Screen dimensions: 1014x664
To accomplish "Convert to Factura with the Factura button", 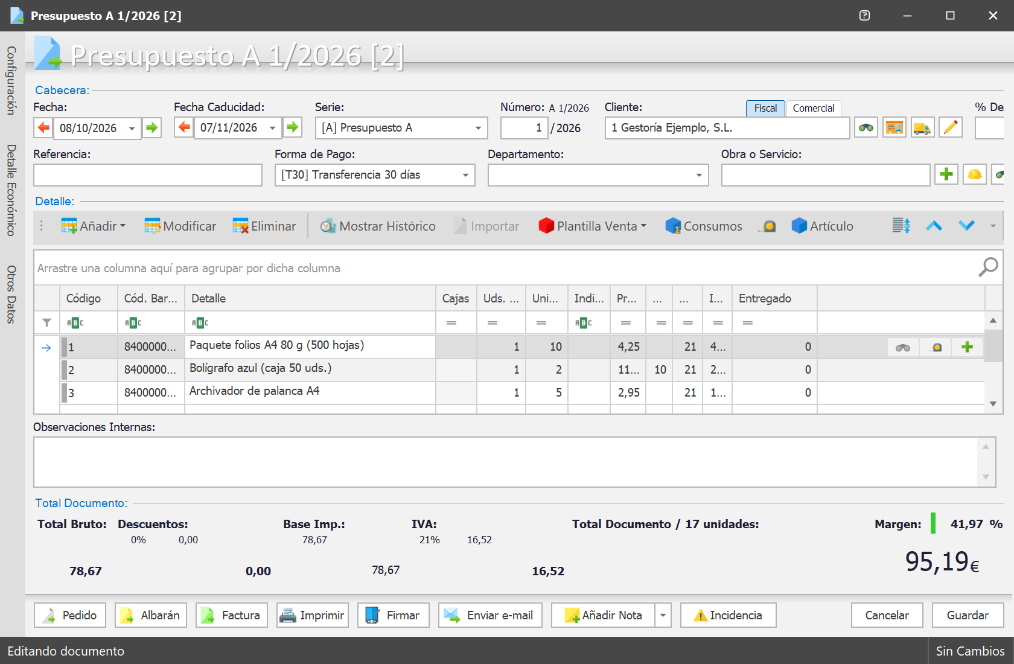I will pos(232,615).
